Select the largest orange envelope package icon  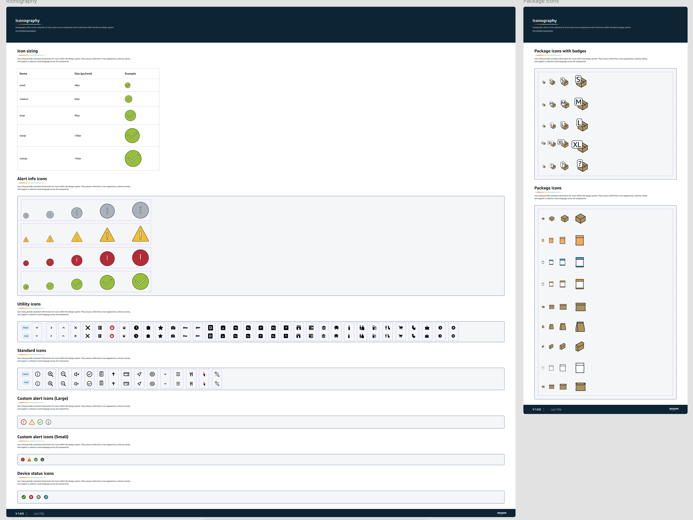[580, 240]
